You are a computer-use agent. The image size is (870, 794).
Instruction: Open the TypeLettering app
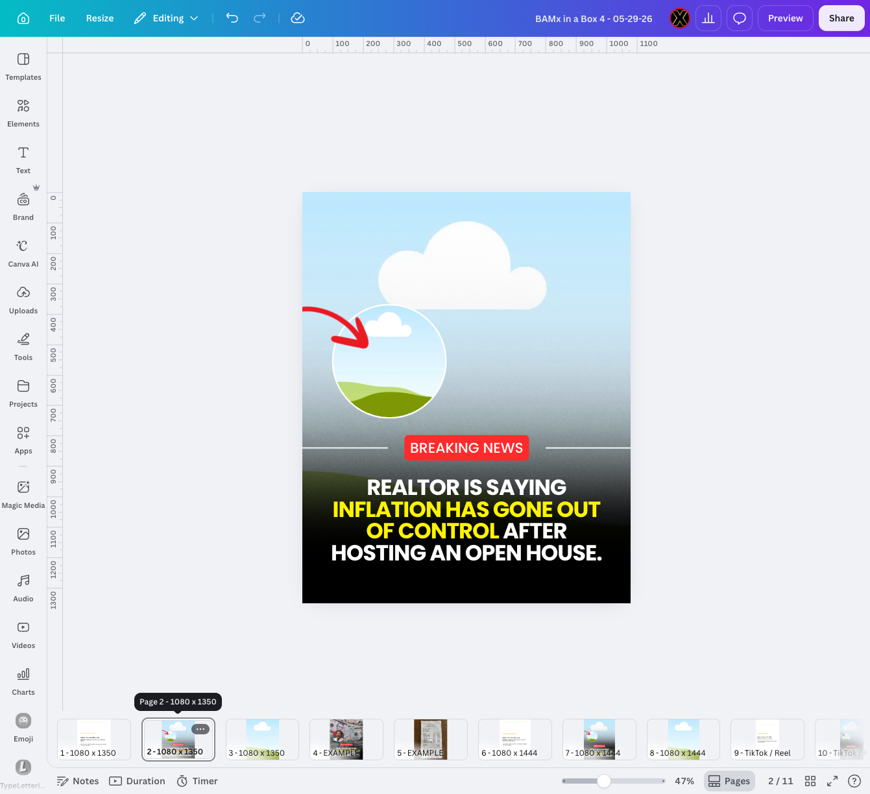[23, 774]
